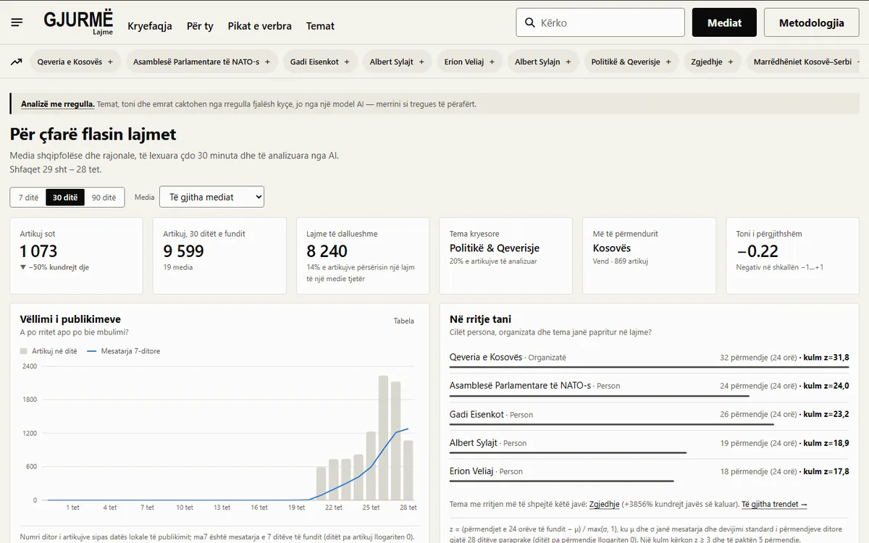Click the Në rritje tani heading

point(481,319)
